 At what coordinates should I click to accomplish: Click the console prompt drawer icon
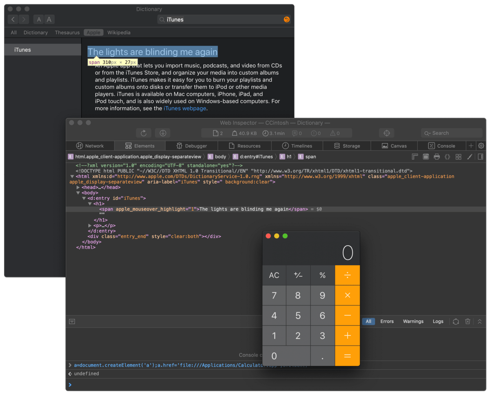pyautogui.click(x=72, y=321)
